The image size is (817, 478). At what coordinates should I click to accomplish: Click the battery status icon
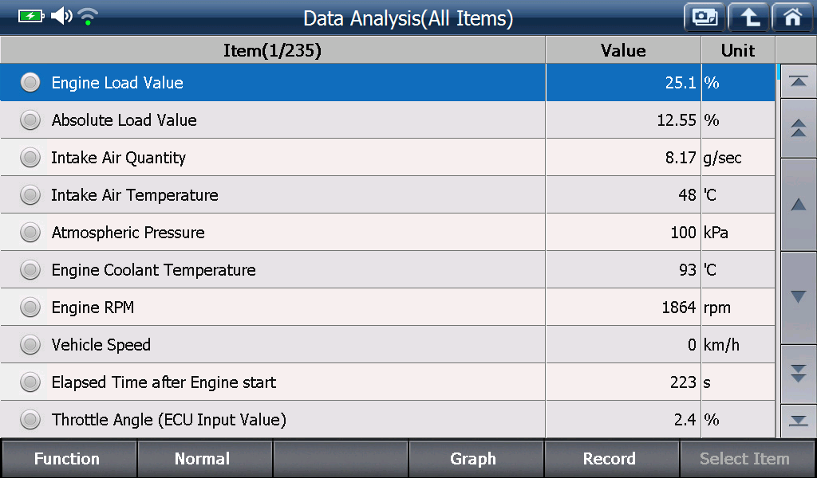31,16
